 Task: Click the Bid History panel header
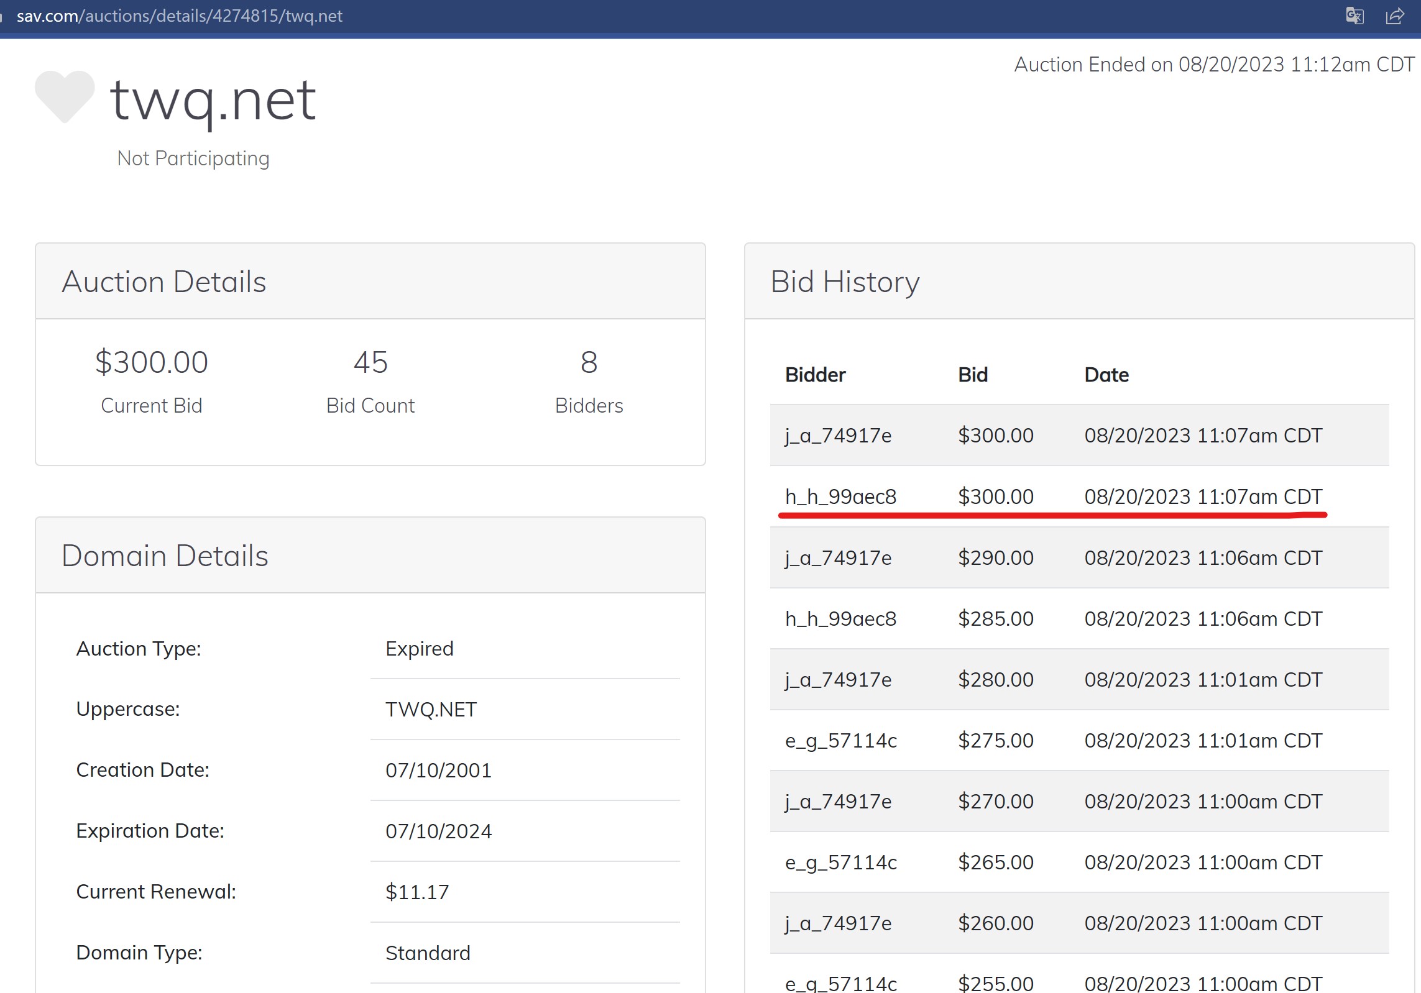tap(845, 281)
